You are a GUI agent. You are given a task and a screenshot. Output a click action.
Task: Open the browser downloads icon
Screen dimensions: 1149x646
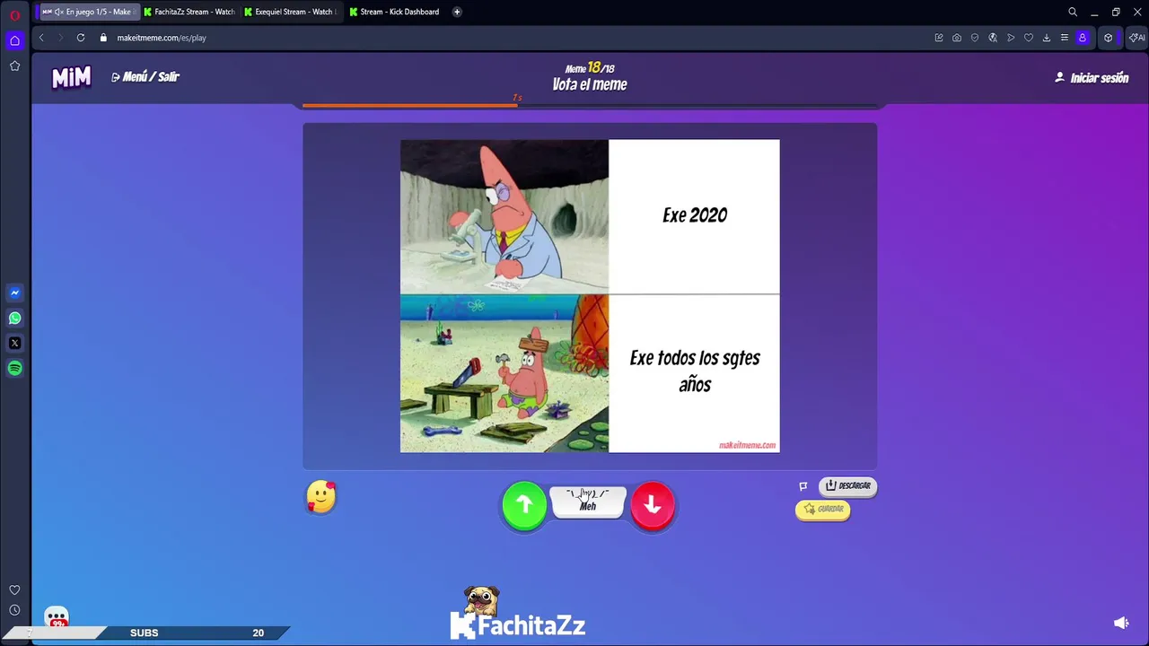point(1047,38)
